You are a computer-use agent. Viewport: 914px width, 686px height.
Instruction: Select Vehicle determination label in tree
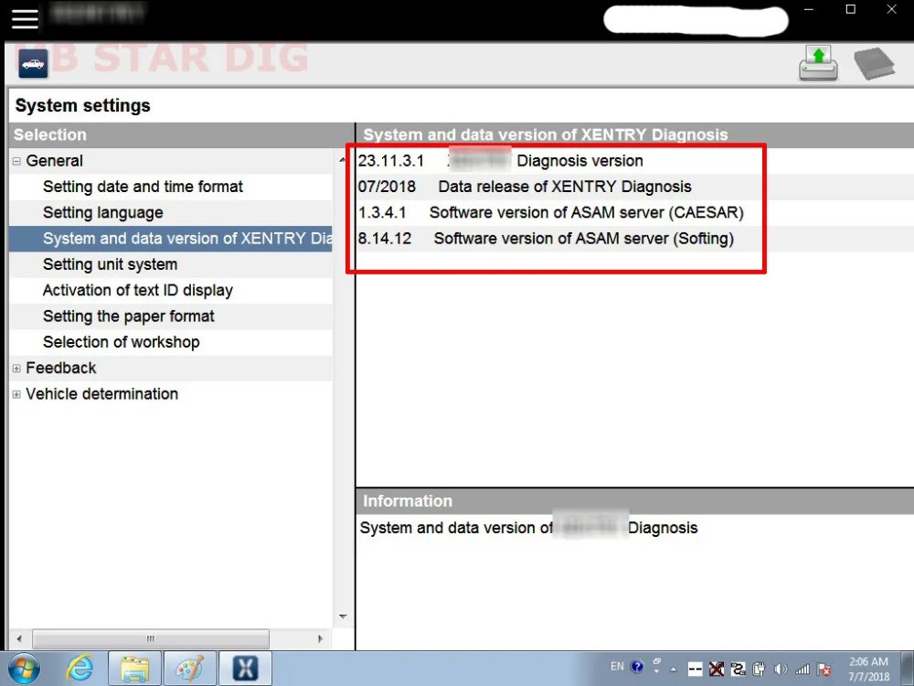pyautogui.click(x=102, y=394)
